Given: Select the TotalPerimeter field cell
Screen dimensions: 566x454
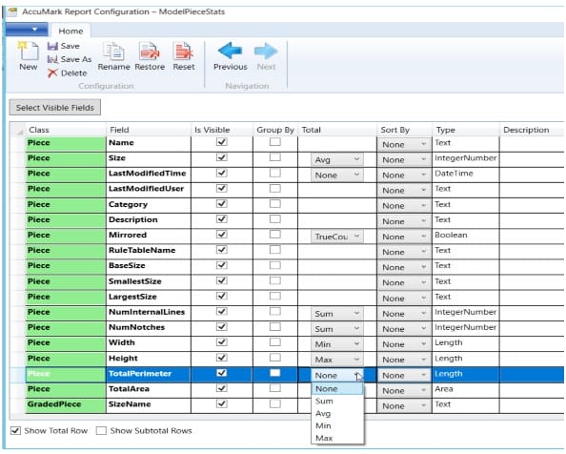Looking at the screenshot, I should [149, 374].
